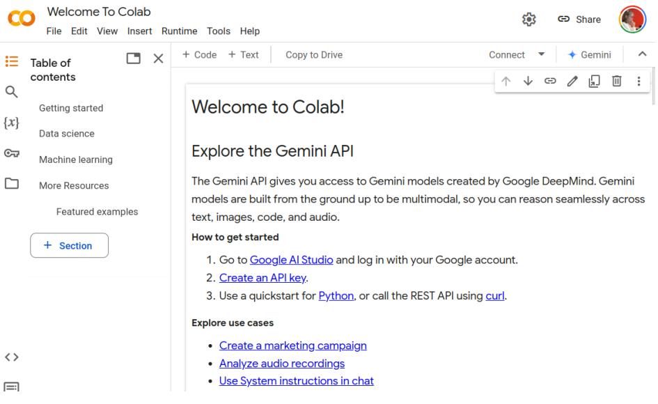Open the Find and replace sidebar icon

[x=11, y=91]
